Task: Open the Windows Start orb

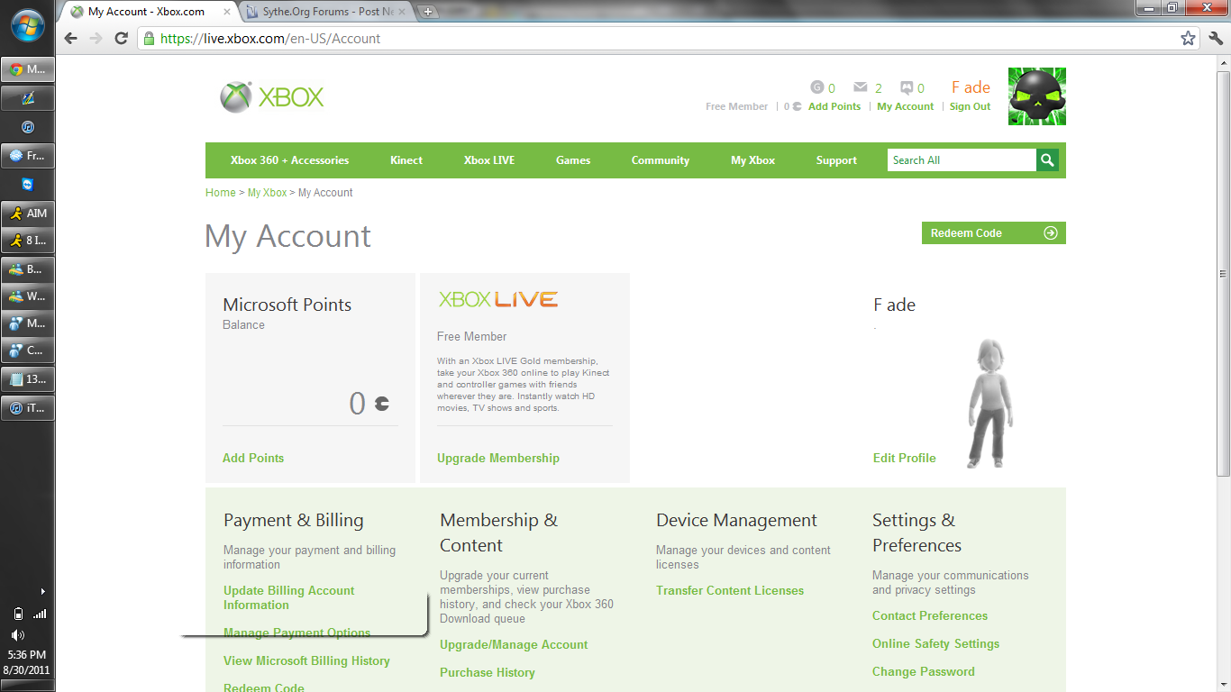Action: pos(27,25)
